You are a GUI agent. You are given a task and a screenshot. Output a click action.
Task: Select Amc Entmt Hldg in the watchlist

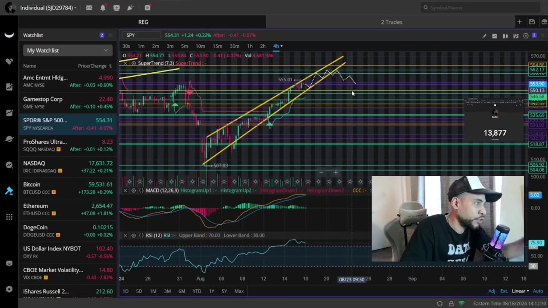point(68,81)
